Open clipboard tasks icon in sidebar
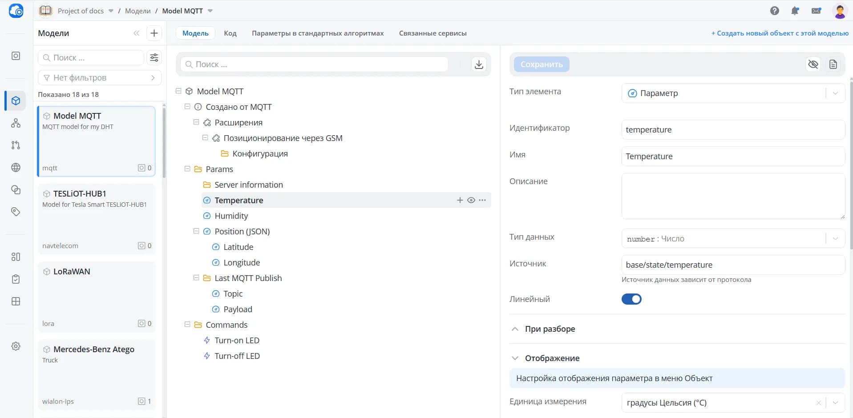This screenshot has width=853, height=418. point(16,279)
